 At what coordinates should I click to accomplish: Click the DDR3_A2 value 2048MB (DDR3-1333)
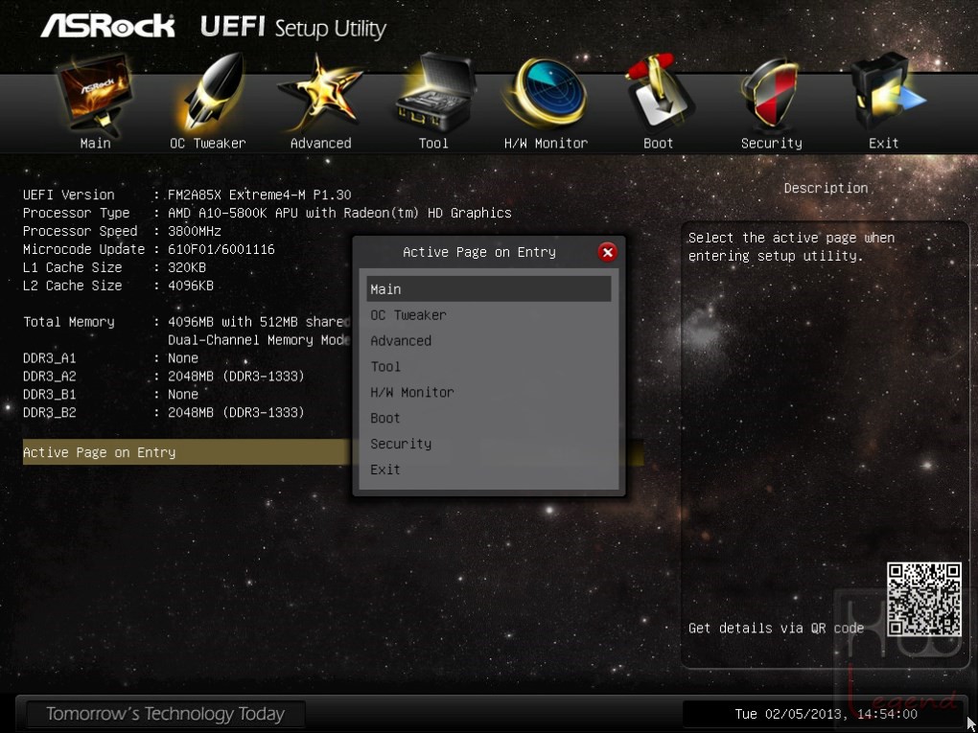pyautogui.click(x=237, y=376)
